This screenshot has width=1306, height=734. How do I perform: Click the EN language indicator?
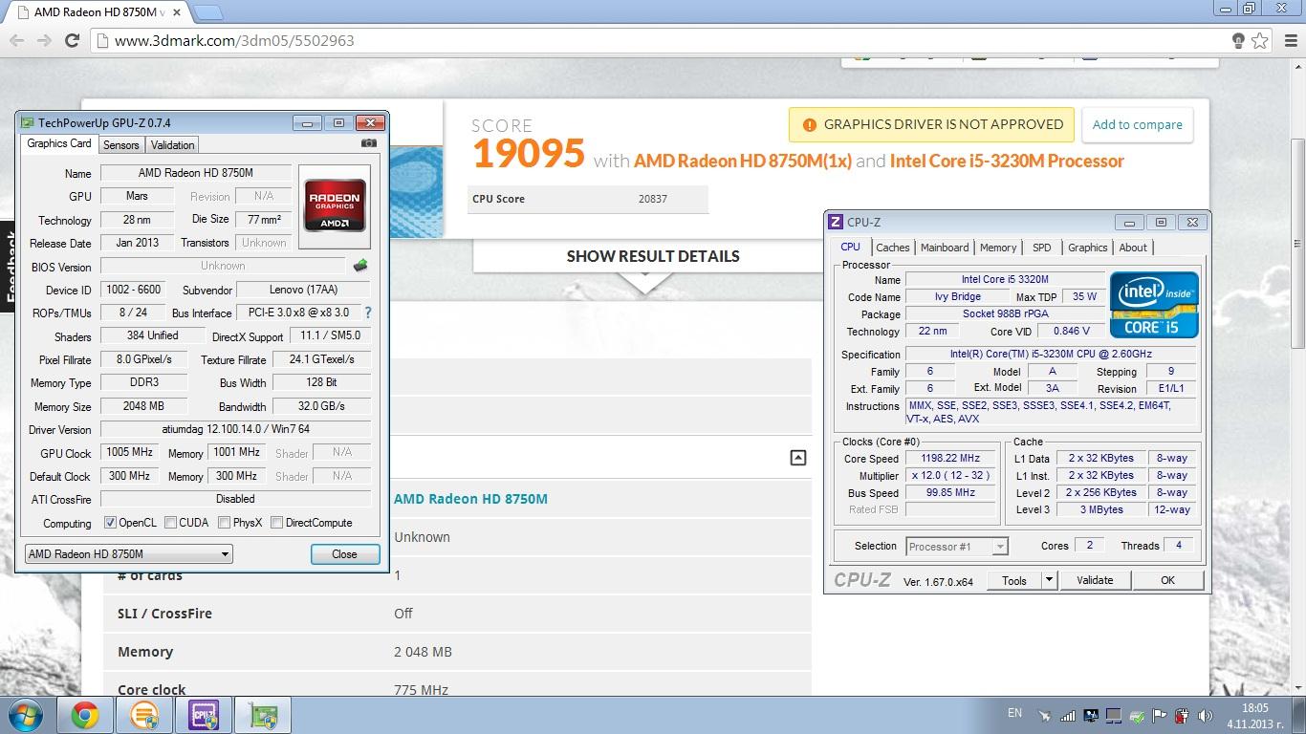click(x=1014, y=713)
